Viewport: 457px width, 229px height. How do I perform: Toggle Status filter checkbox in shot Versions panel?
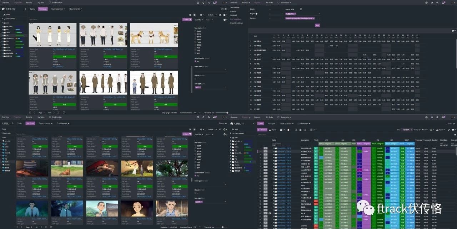tap(196, 193)
